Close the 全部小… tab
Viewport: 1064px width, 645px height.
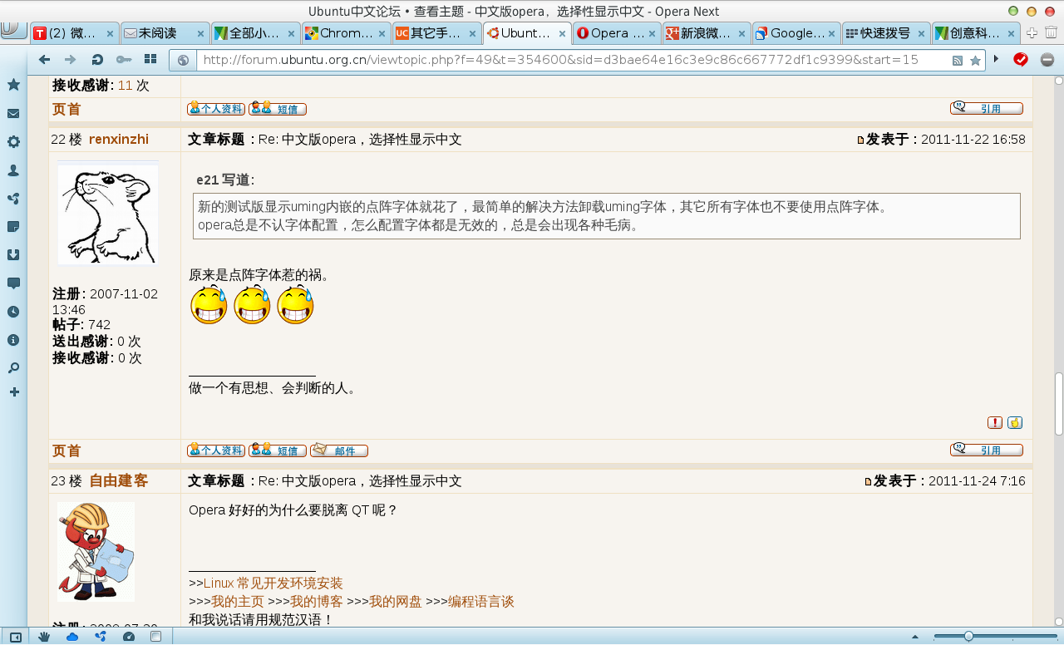click(291, 34)
